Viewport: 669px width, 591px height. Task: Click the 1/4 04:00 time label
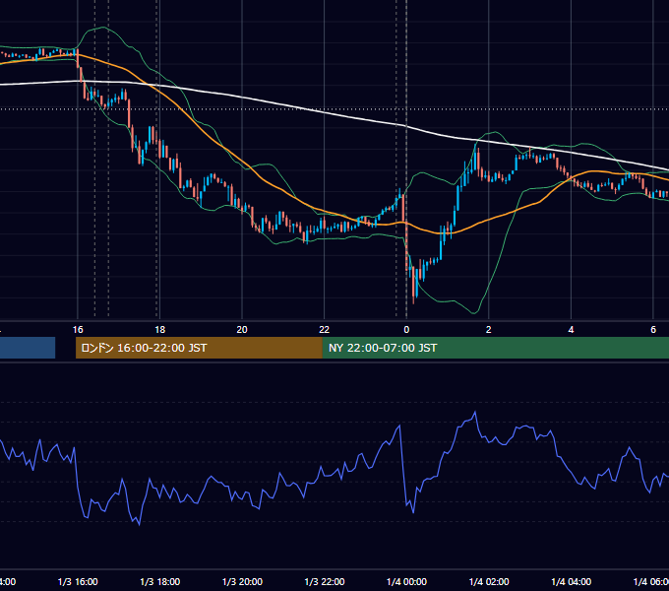point(572,581)
